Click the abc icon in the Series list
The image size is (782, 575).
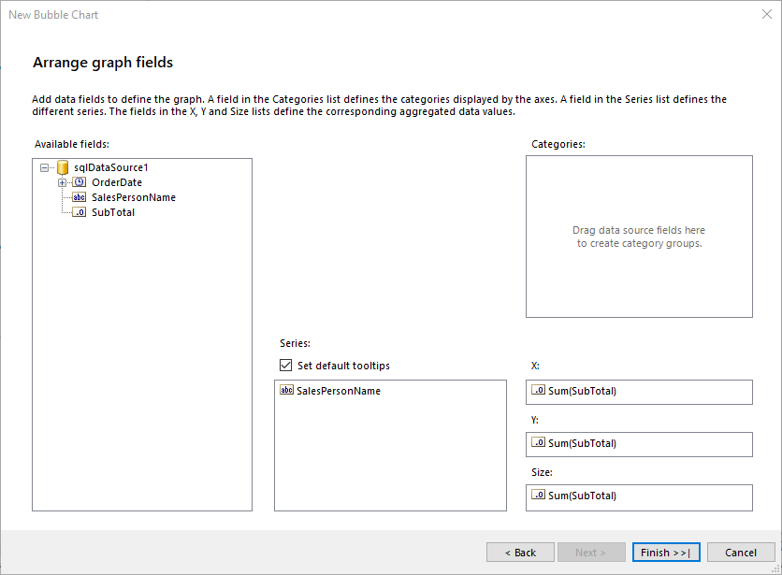(x=286, y=390)
